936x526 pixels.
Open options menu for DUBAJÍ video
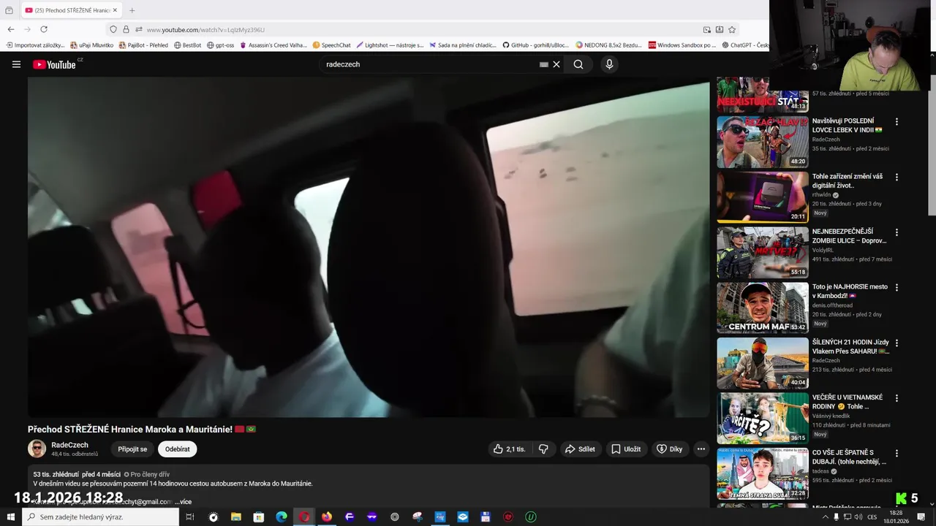[x=897, y=453]
